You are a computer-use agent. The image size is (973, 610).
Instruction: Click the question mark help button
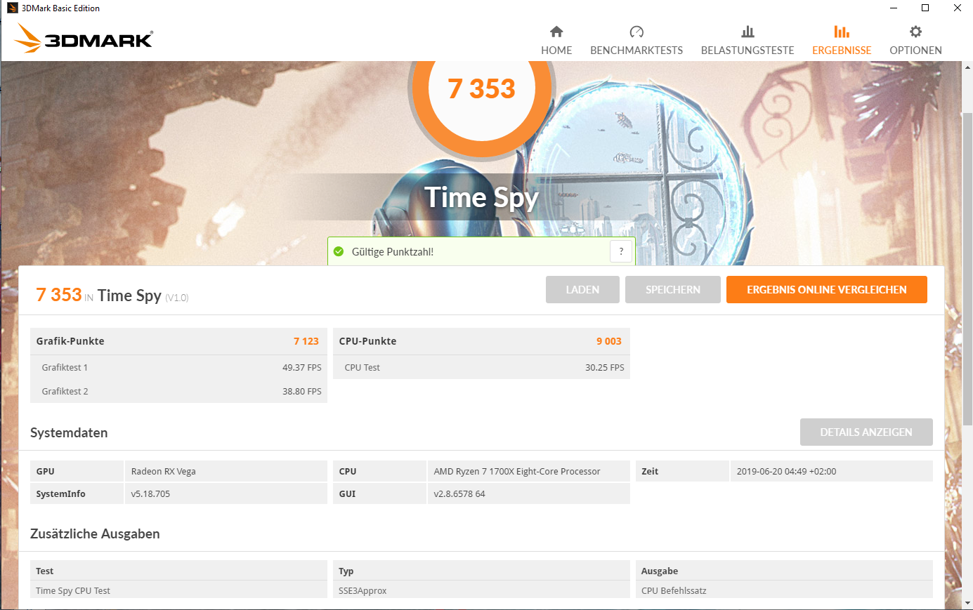[x=621, y=251]
